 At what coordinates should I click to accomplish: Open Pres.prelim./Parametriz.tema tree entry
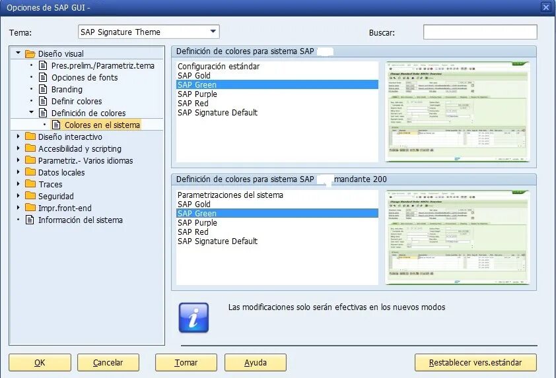[103, 65]
